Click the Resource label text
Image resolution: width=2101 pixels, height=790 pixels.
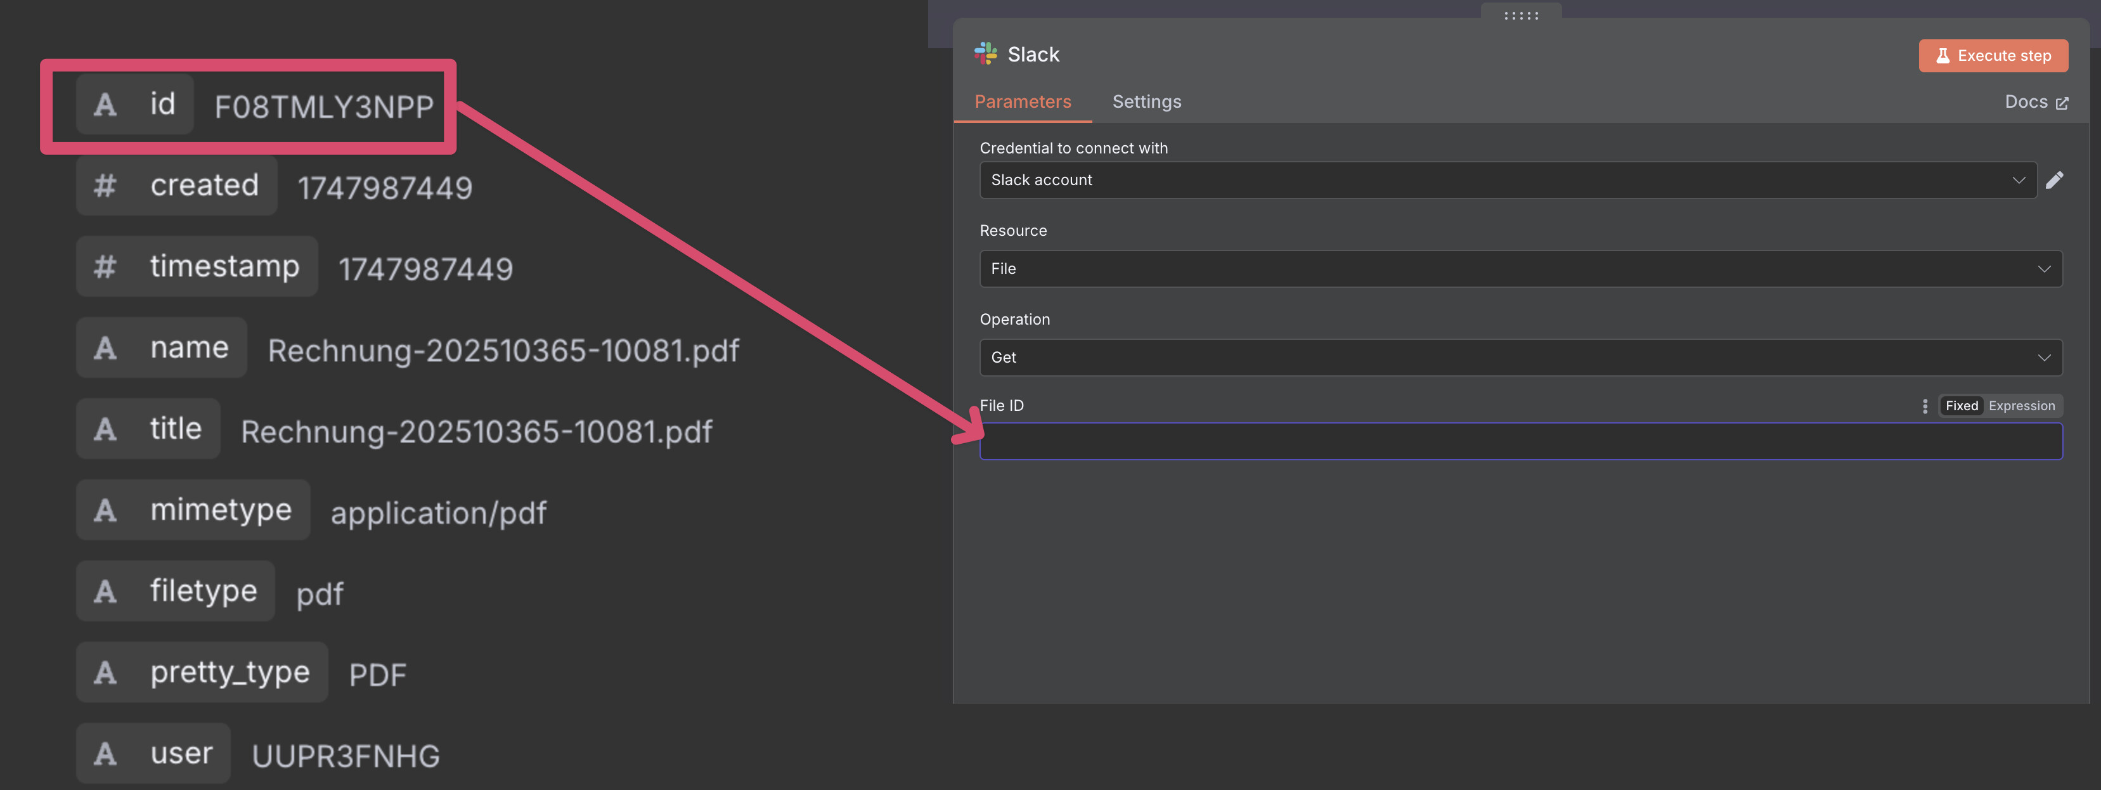point(1013,231)
